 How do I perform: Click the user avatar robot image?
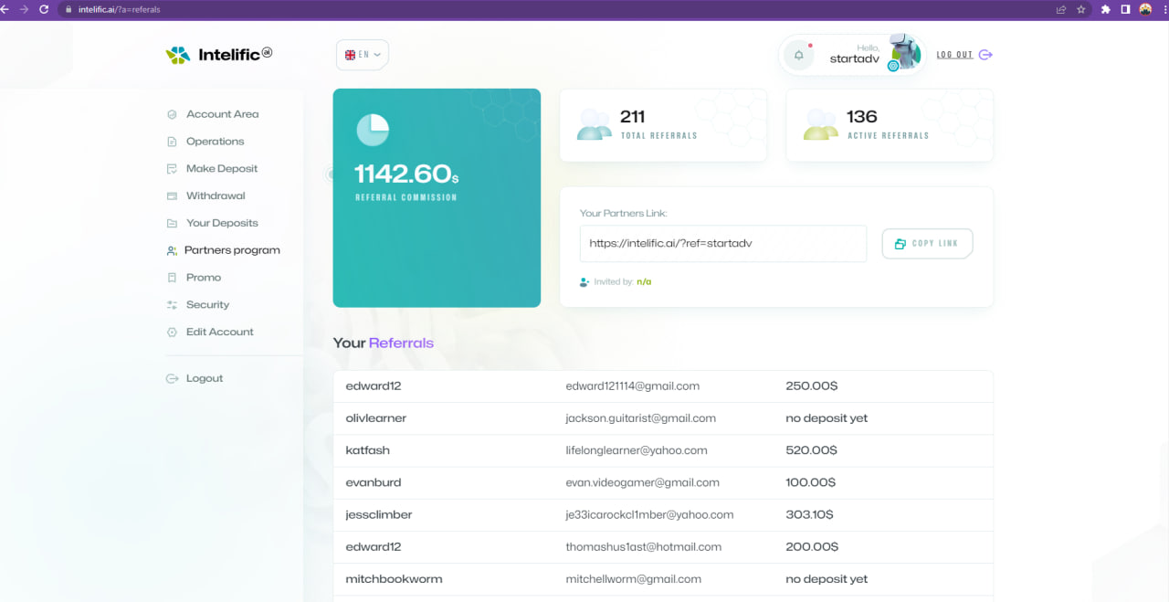click(x=904, y=53)
